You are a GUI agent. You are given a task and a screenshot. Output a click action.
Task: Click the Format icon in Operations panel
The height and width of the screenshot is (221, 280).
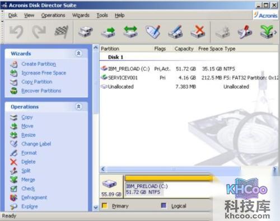13,153
